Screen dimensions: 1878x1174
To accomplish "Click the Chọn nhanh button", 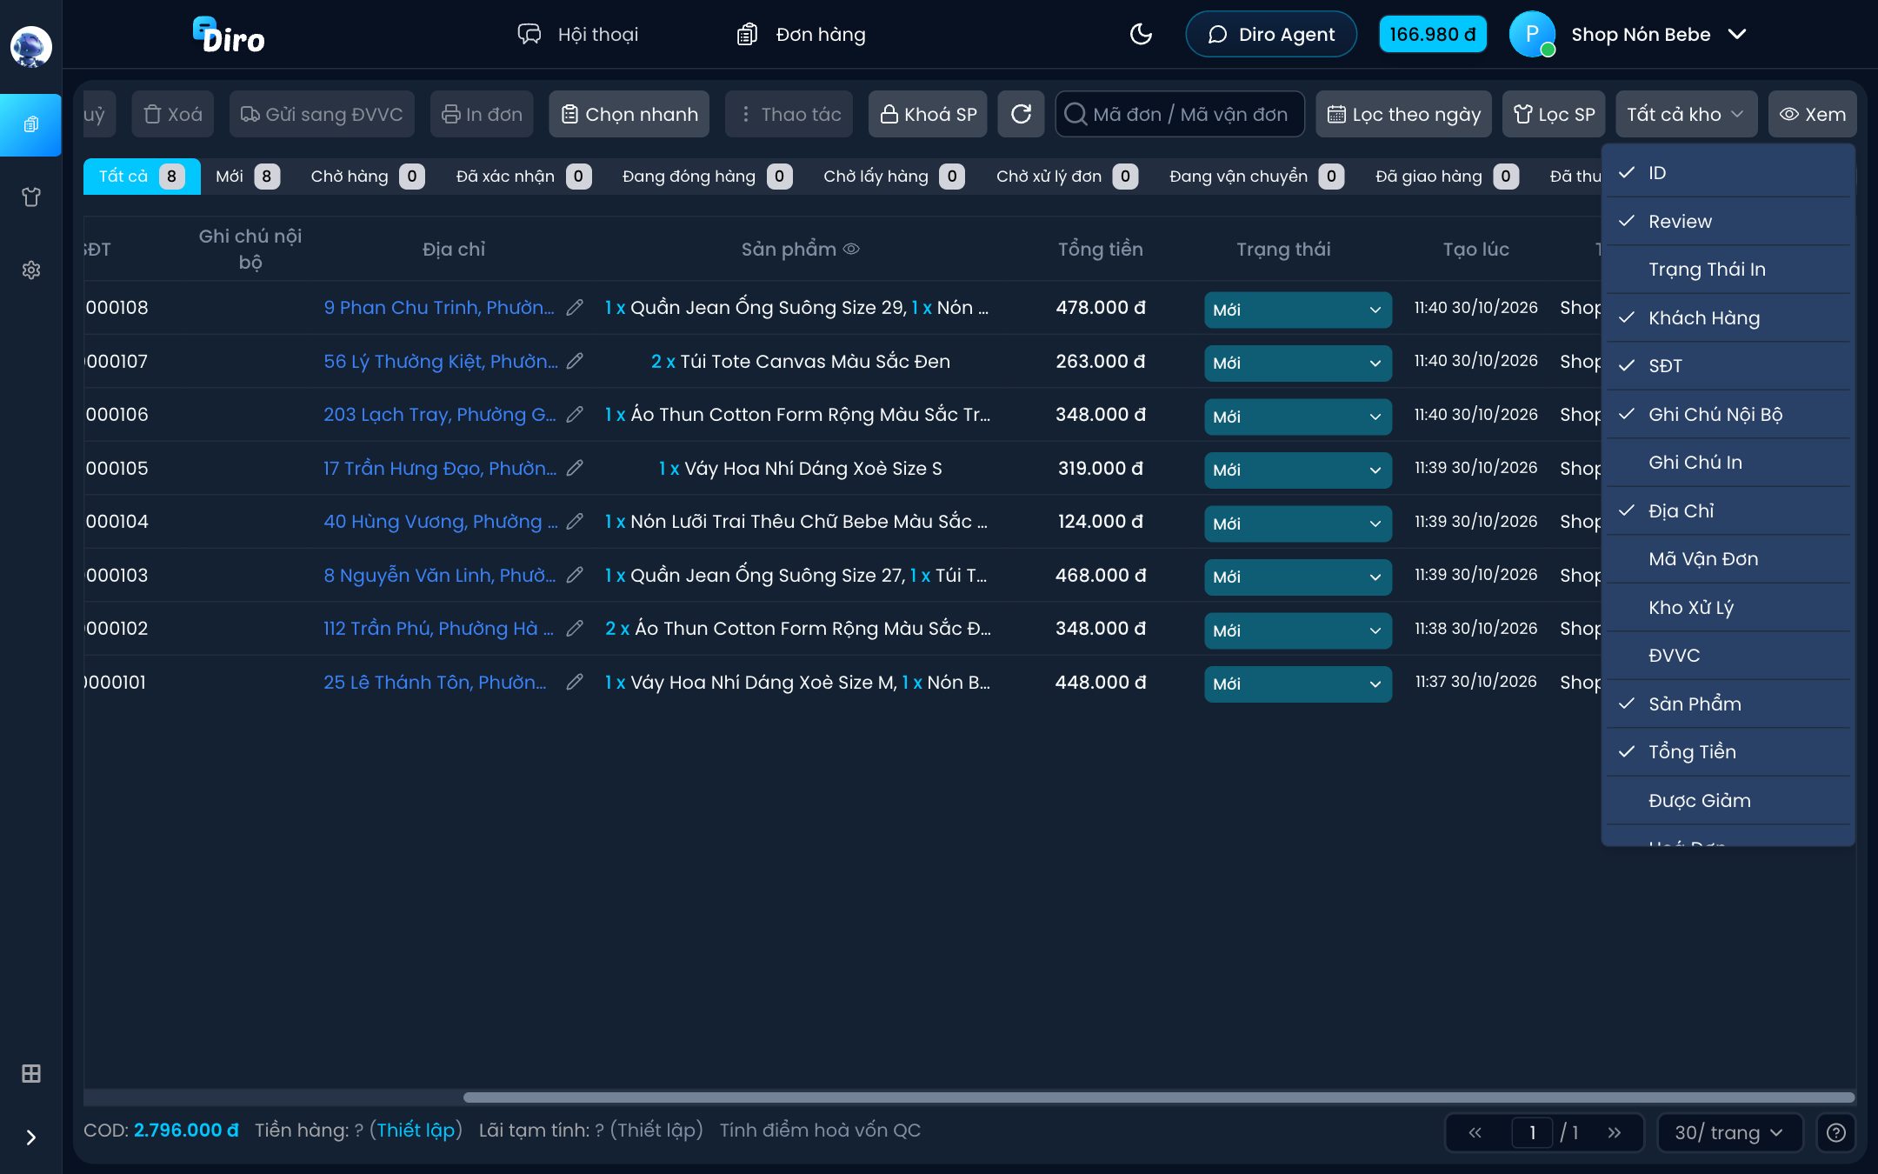I will click(629, 114).
